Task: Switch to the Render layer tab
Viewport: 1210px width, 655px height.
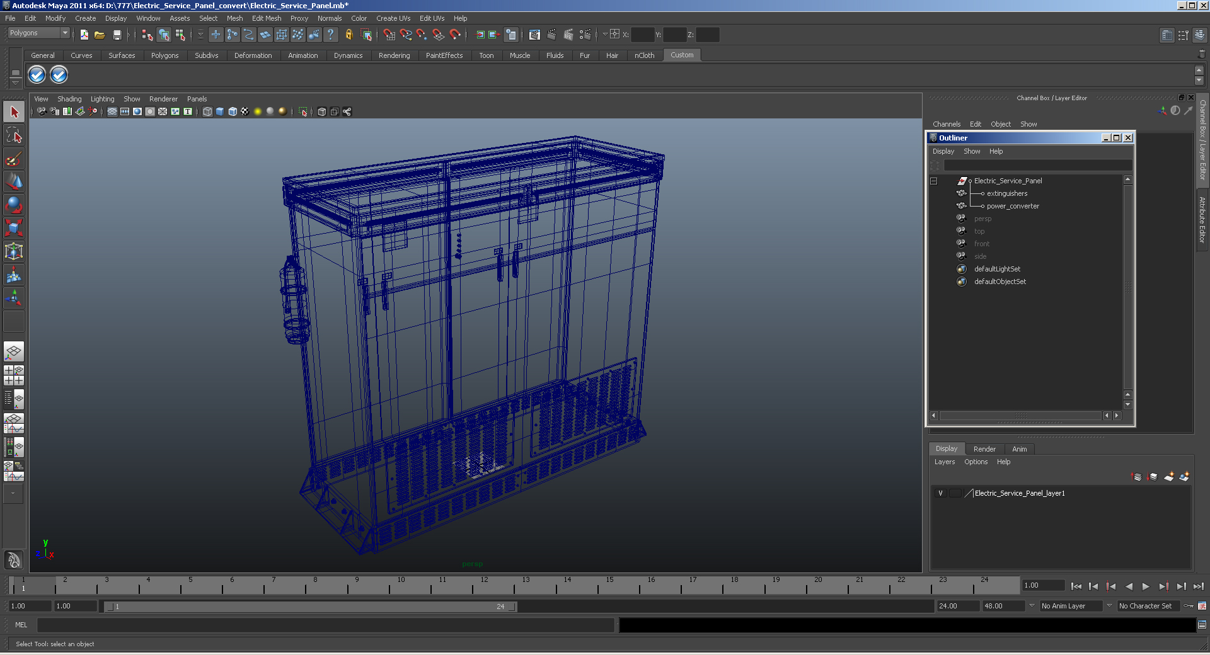Action: (984, 449)
